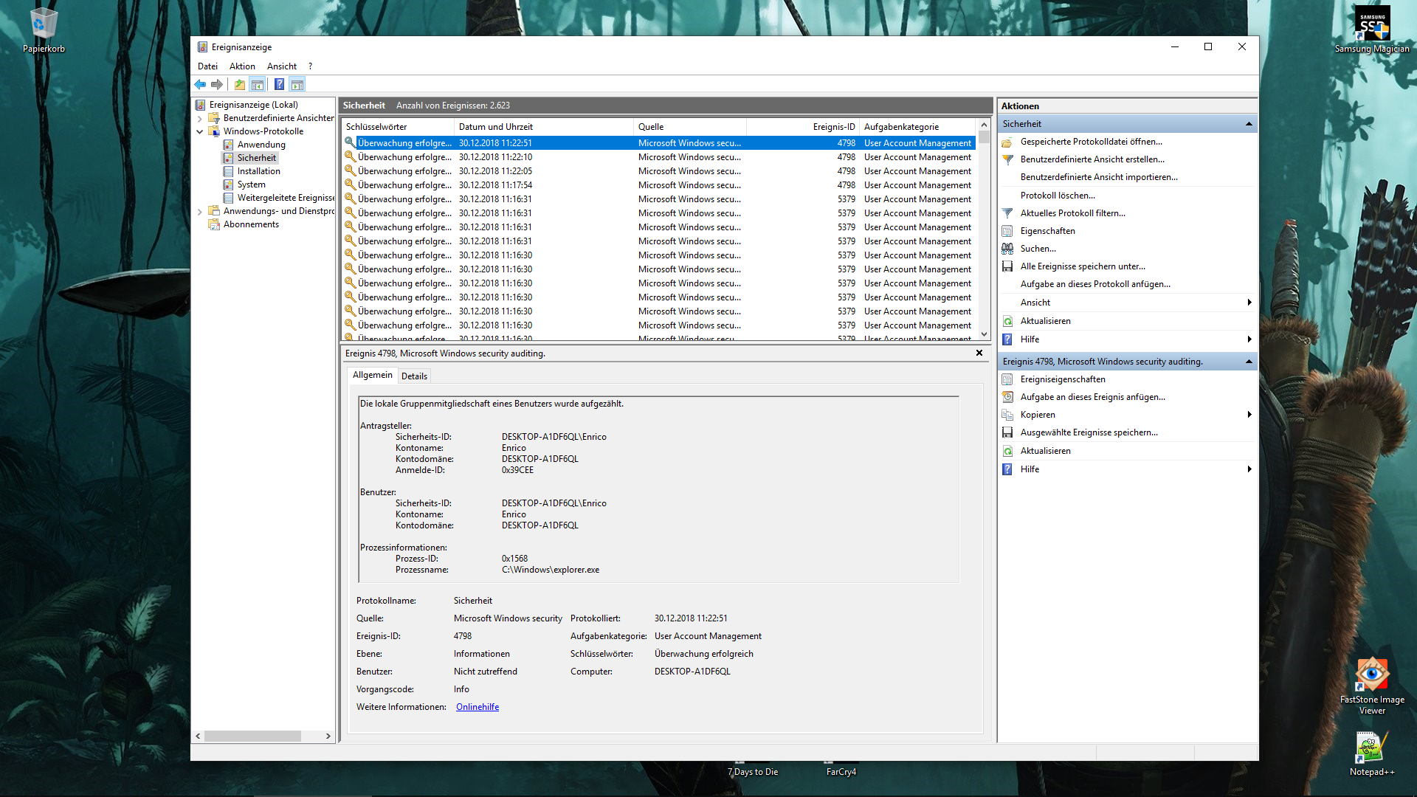Viewport: 1417px width, 797px height.
Task: Click the tree pane horizontal scrollbar thumb
Action: 252,736
